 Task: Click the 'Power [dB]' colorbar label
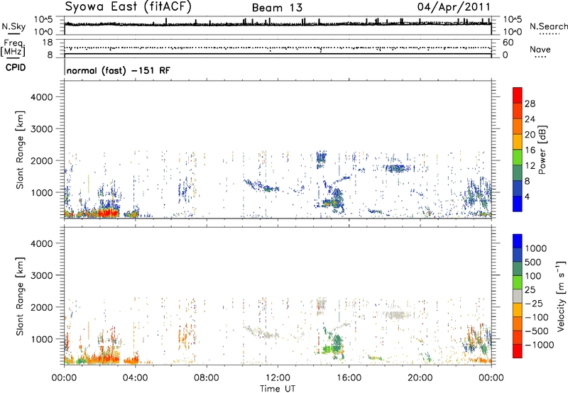click(x=542, y=150)
